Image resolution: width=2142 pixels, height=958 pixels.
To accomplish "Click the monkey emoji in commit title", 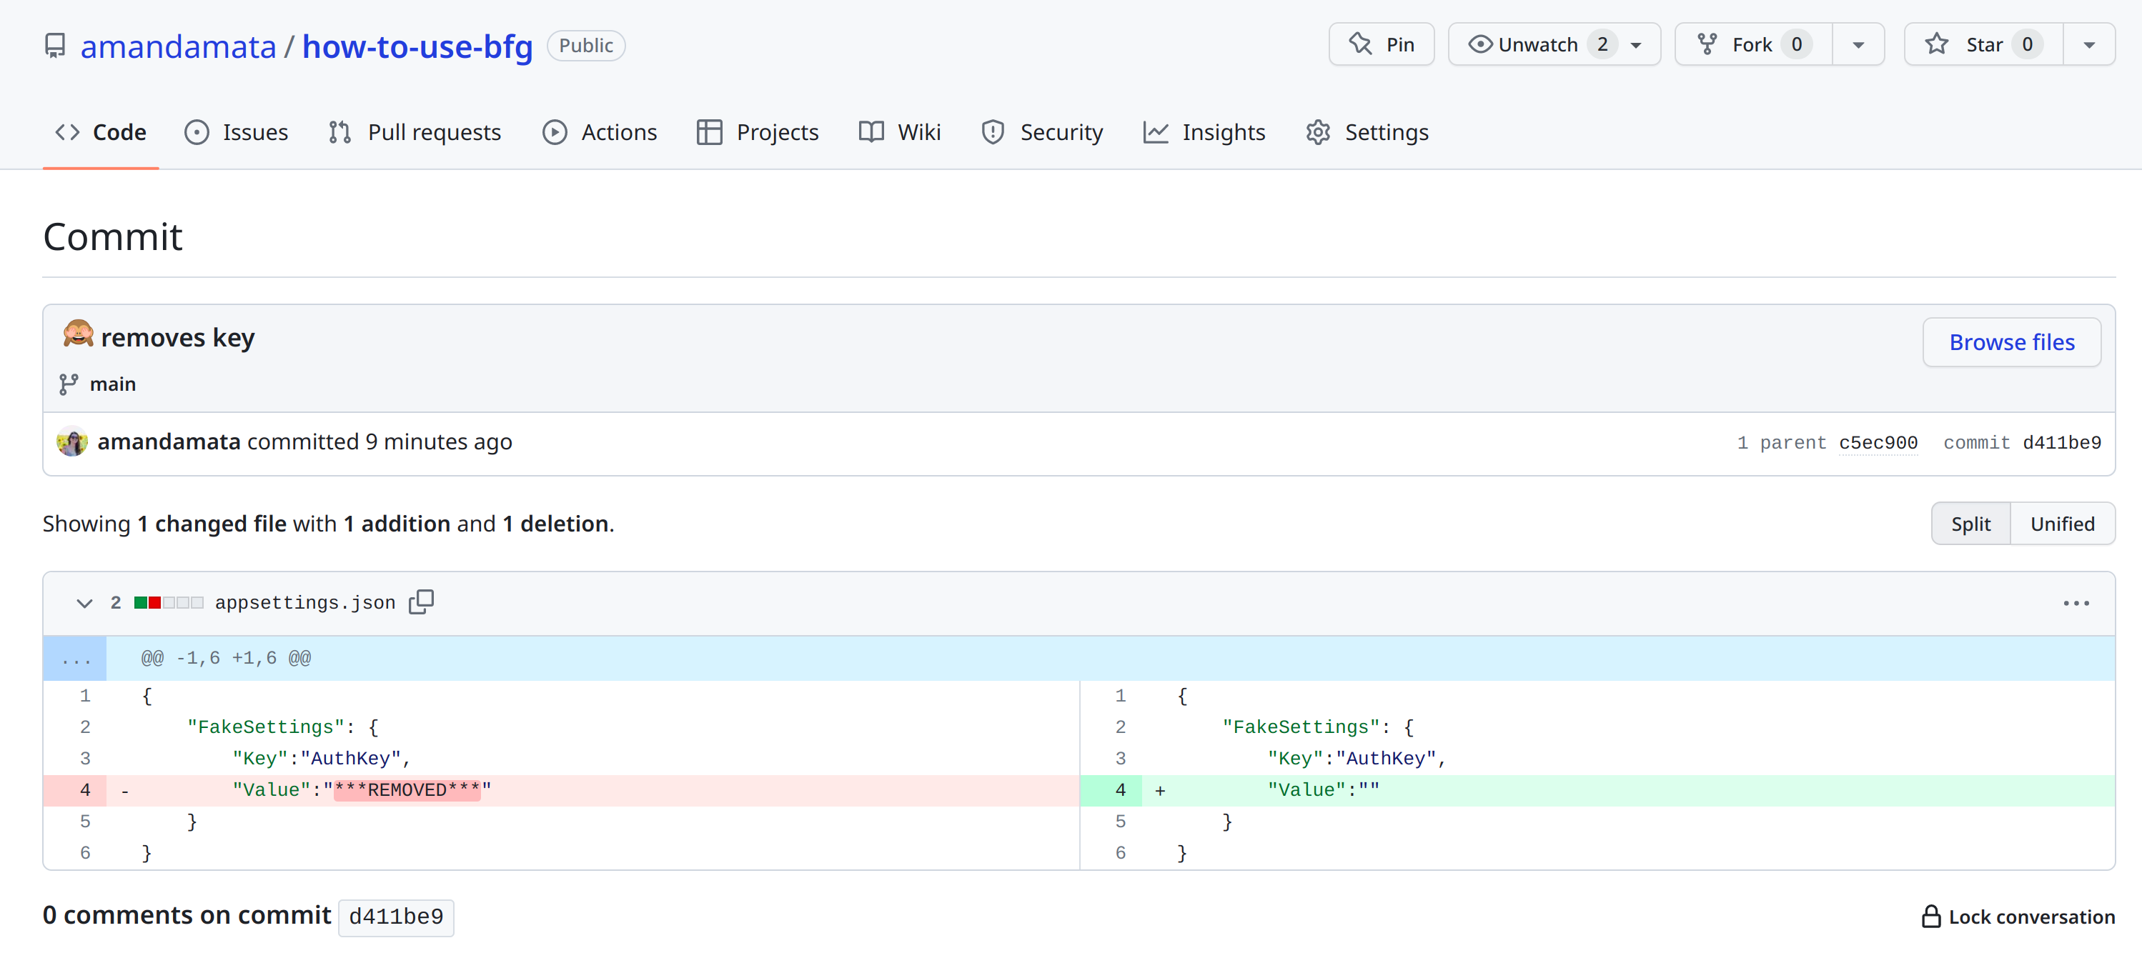I will 78,334.
